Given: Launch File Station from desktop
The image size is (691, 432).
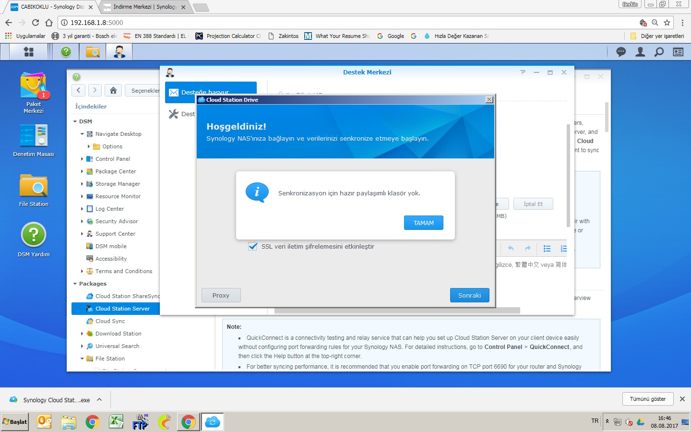Looking at the screenshot, I should [34, 191].
